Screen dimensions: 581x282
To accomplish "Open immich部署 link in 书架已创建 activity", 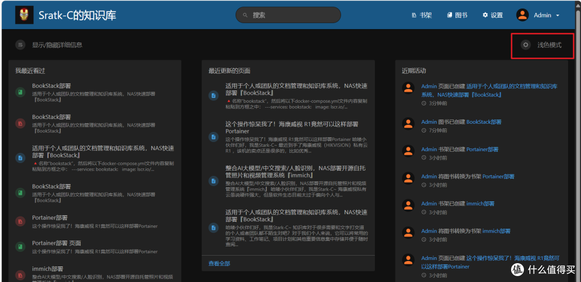I will (480, 203).
